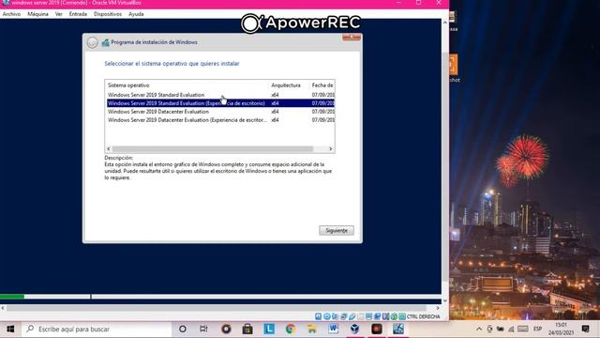
Task: Click the OS list horizontal scrollbar thumb
Action: pos(213,148)
